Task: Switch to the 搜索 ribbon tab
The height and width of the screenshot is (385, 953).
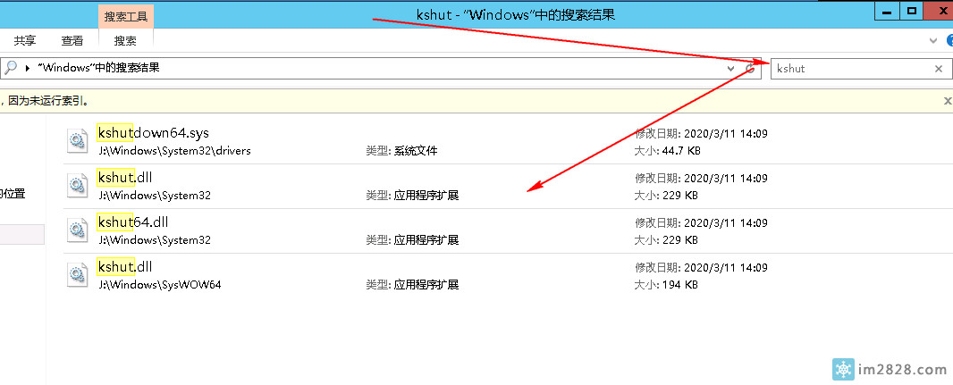Action: coord(125,41)
